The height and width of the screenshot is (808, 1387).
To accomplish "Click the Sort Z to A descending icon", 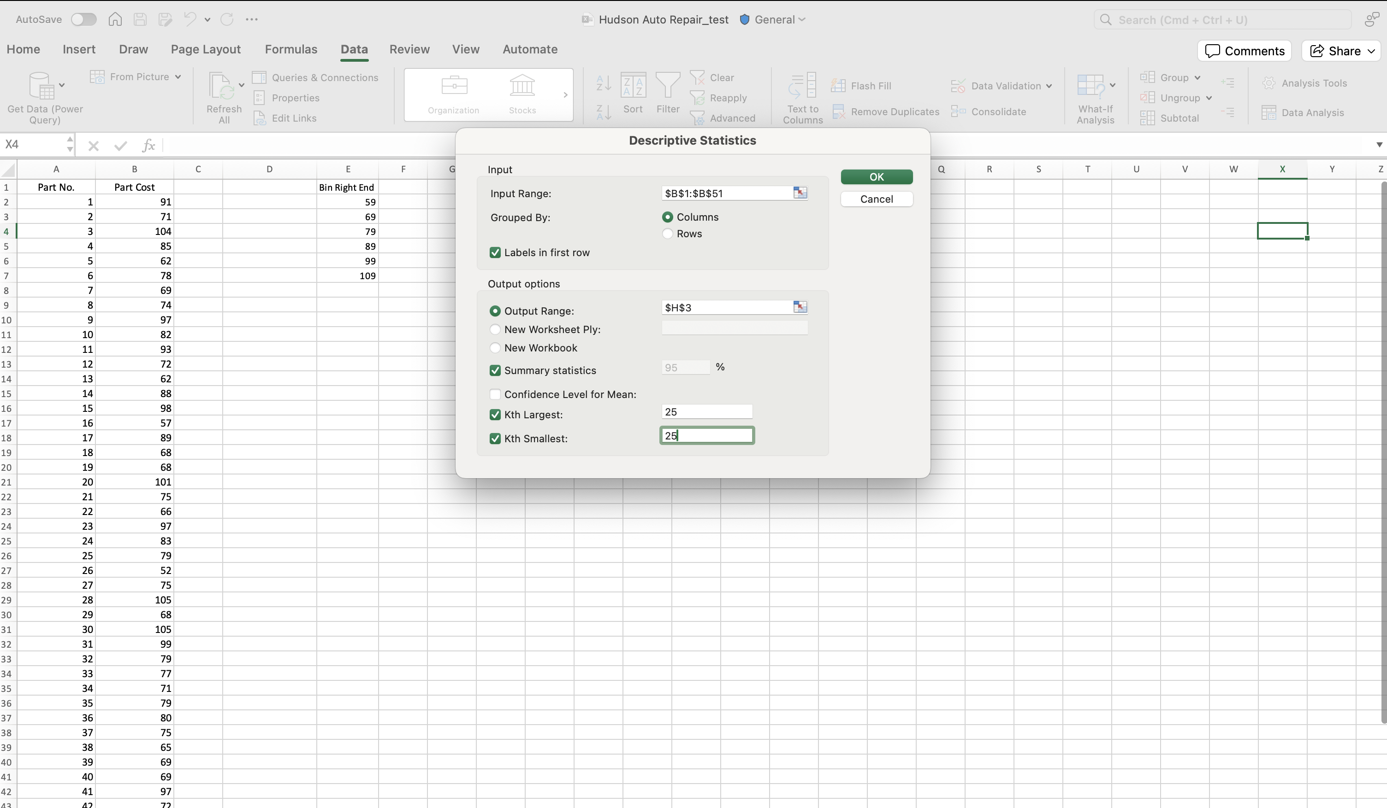I will [604, 112].
